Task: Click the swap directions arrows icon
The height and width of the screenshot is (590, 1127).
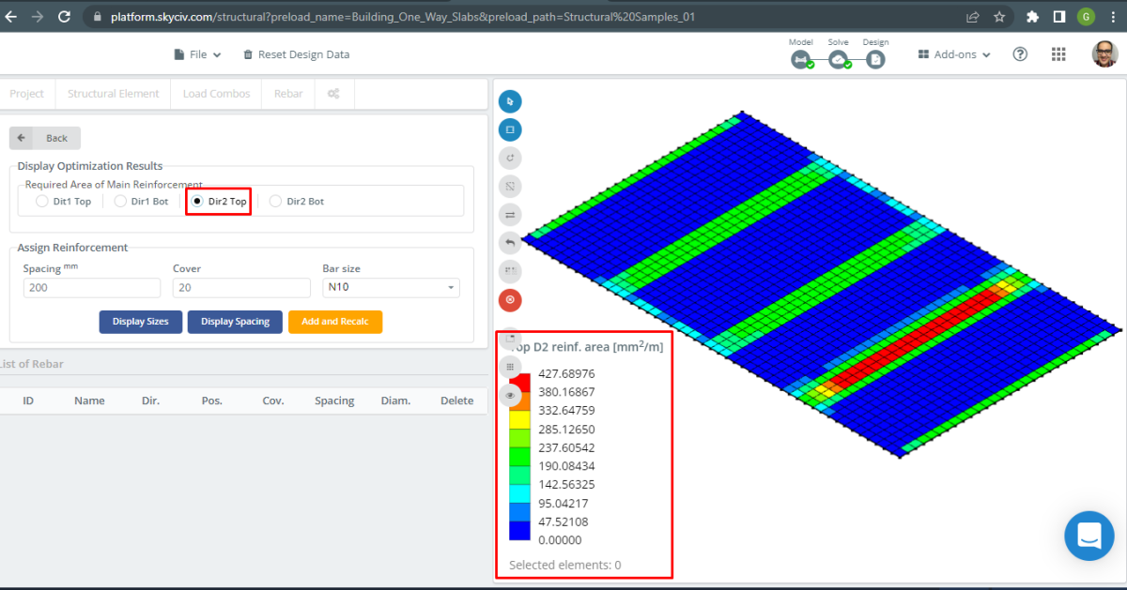Action: click(510, 214)
